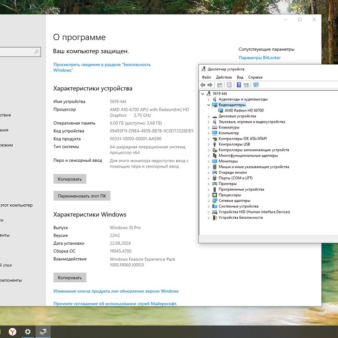
Task: Click the magnifier icon in Settings search box
Action: coord(36,52)
